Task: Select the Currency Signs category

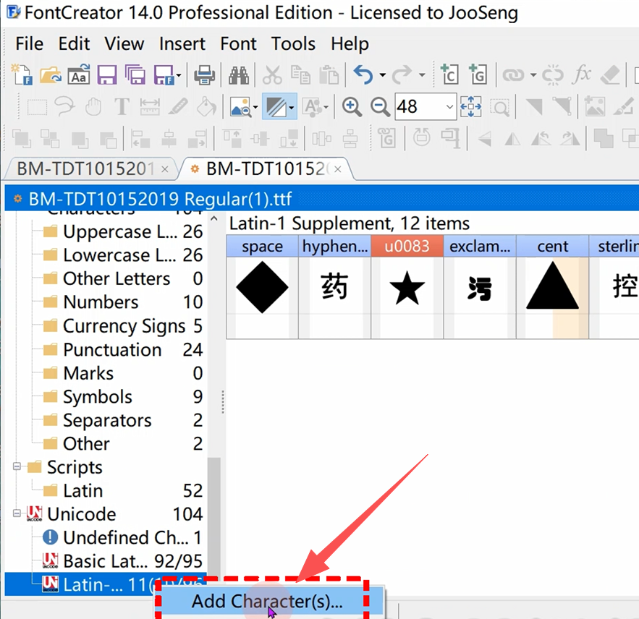Action: tap(123, 326)
